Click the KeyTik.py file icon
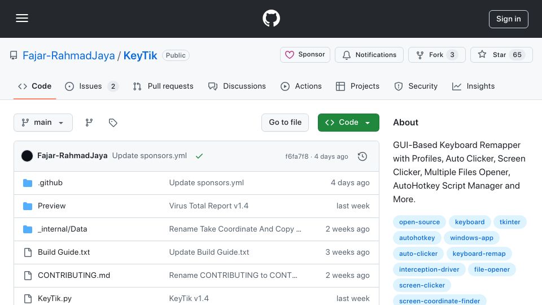This screenshot has width=542, height=305. point(28,299)
